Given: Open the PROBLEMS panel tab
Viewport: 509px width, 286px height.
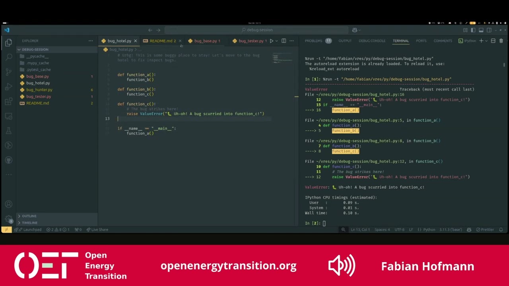Looking at the screenshot, I should 317,41.
